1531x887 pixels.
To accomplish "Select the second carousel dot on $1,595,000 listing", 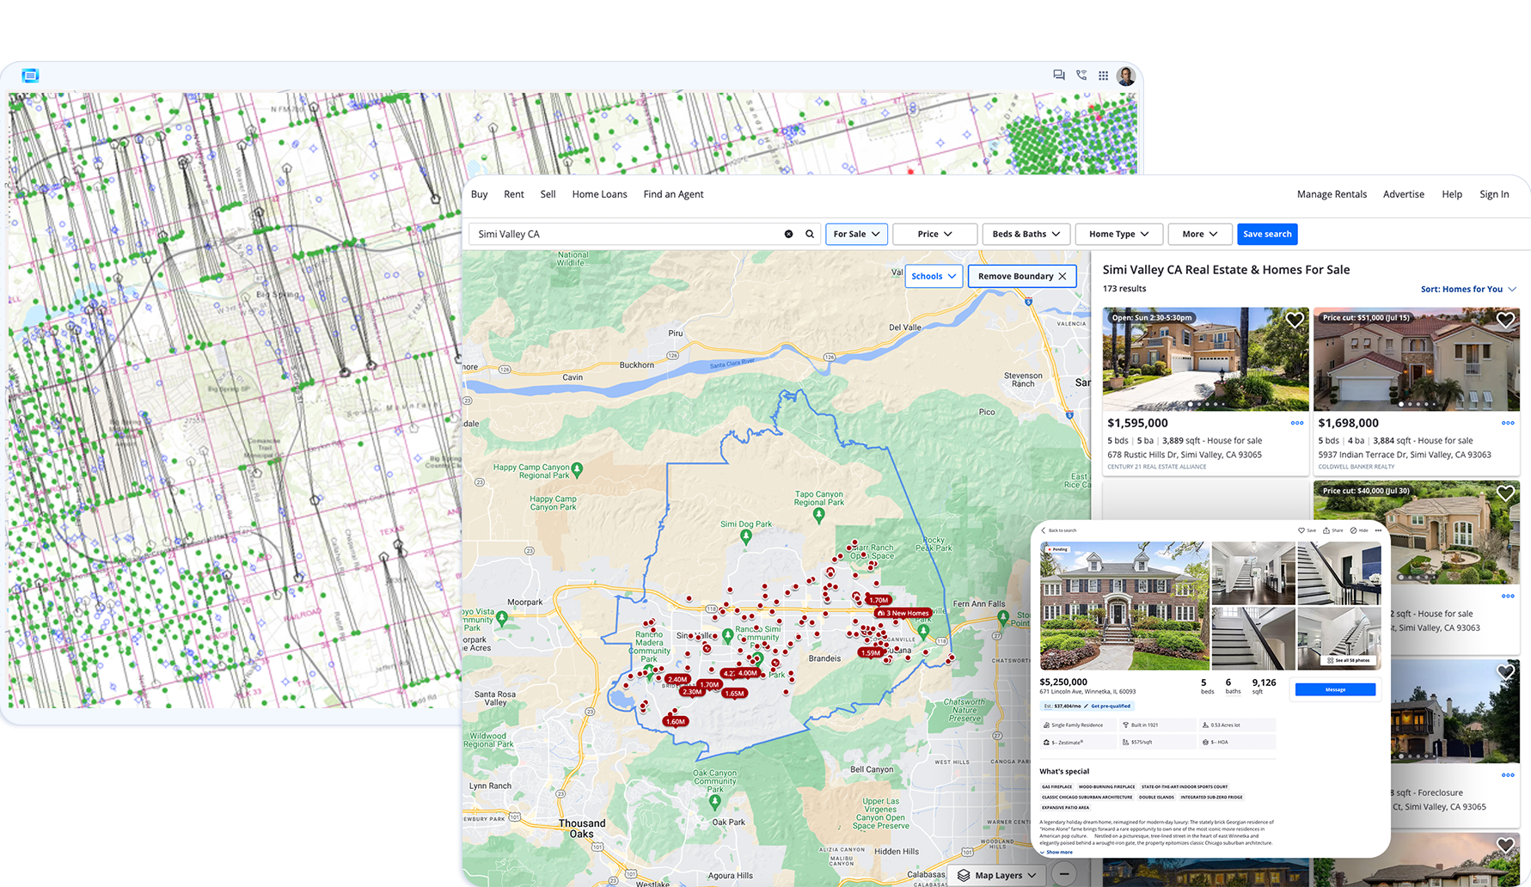I will click(1198, 404).
